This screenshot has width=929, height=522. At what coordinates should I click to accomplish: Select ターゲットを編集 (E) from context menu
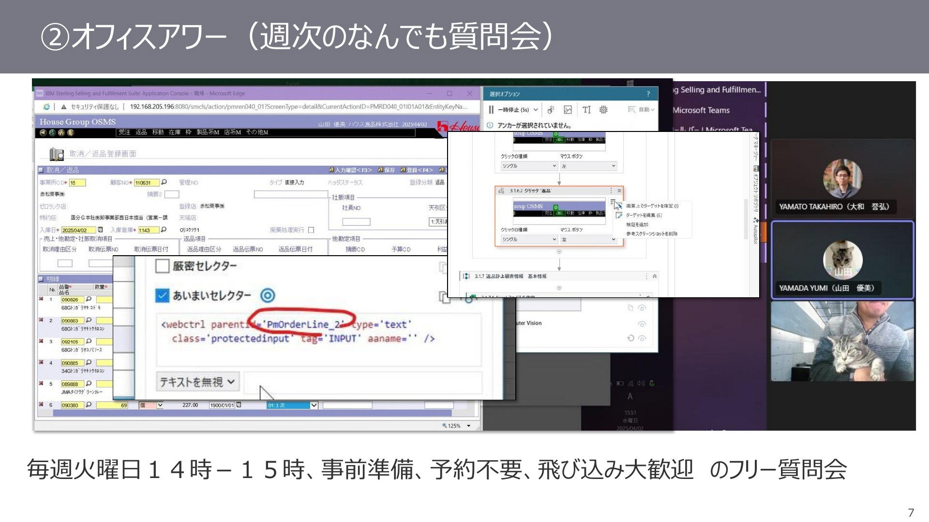tap(644, 215)
